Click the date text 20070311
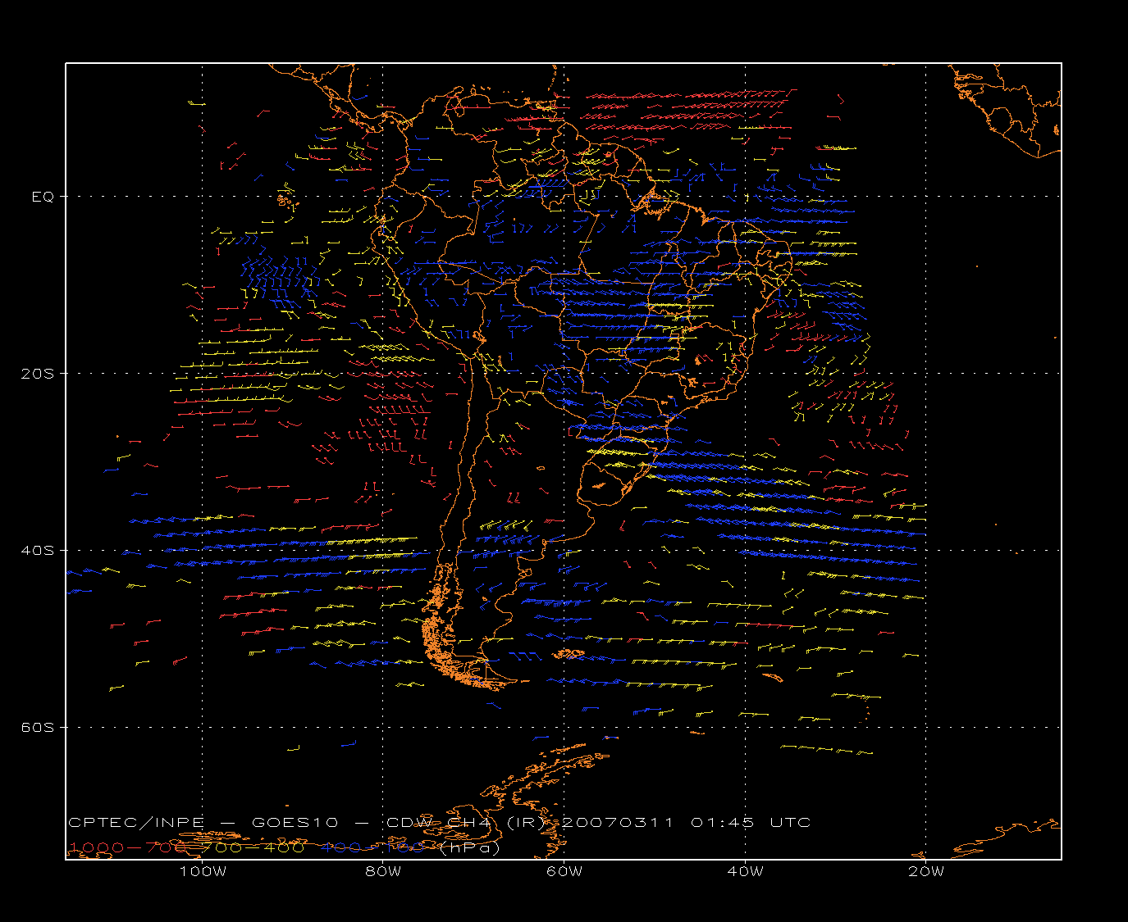This screenshot has width=1128, height=922. [x=618, y=823]
